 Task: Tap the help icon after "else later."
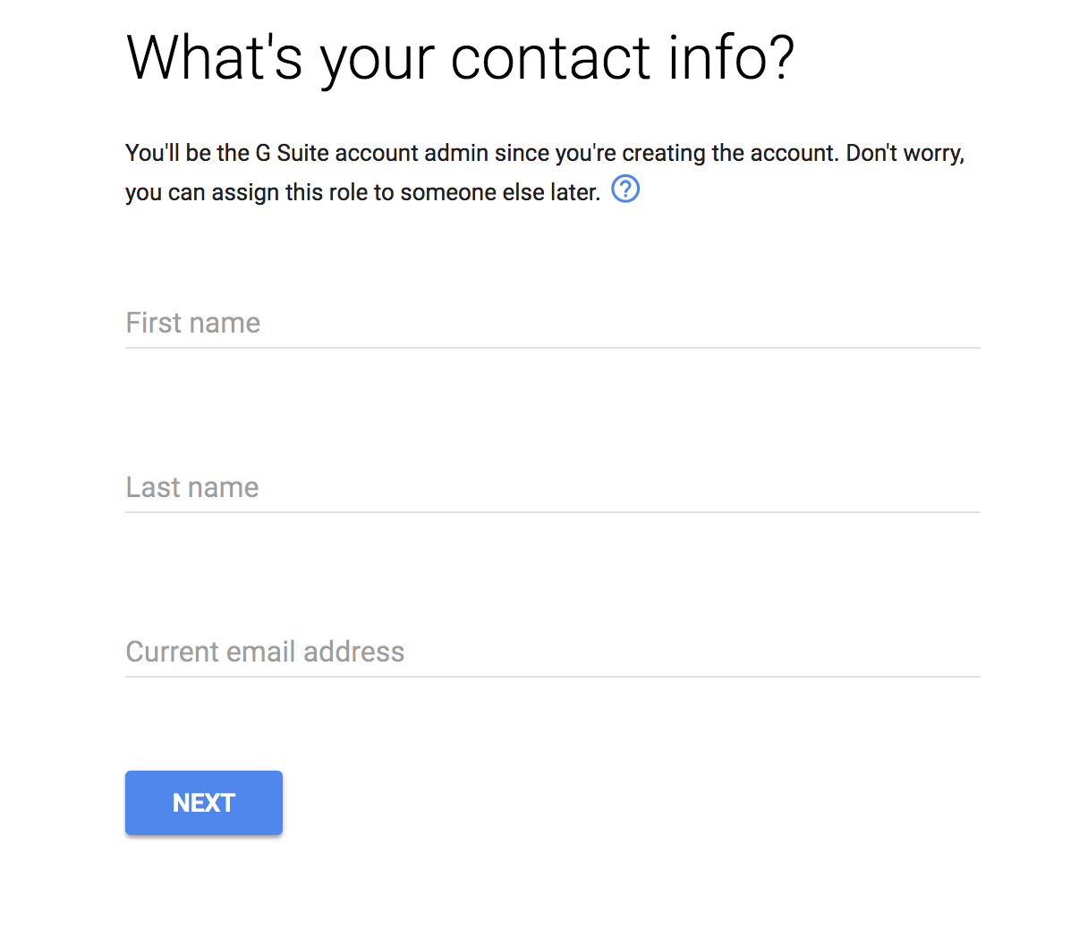coord(625,190)
